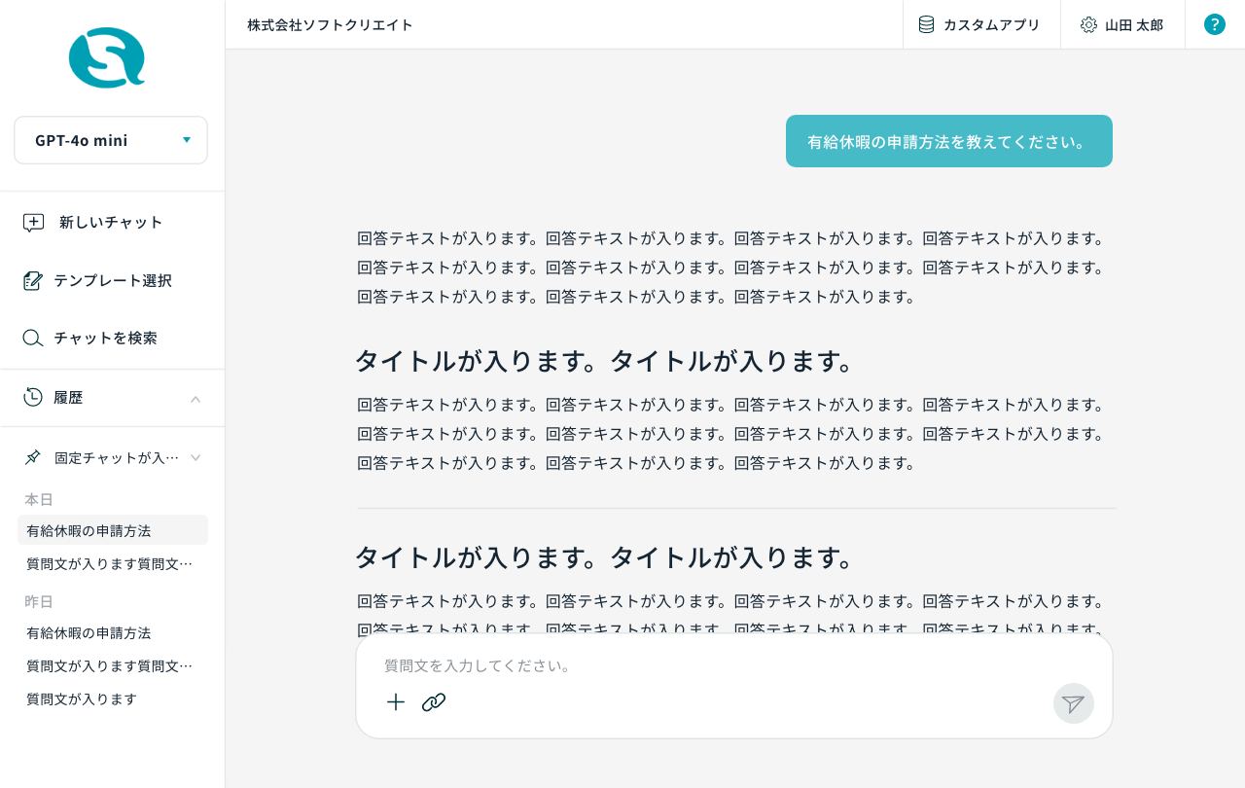Open the help question mark icon
Image resolution: width=1245 pixels, height=788 pixels.
[1214, 24]
